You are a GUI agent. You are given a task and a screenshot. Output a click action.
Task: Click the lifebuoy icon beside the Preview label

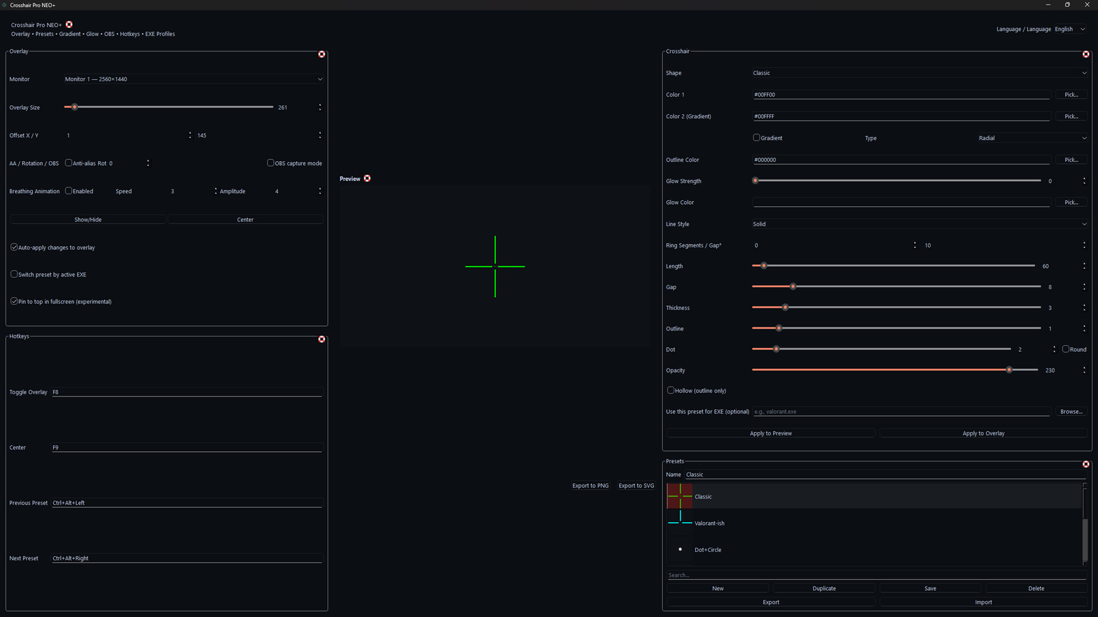(367, 178)
